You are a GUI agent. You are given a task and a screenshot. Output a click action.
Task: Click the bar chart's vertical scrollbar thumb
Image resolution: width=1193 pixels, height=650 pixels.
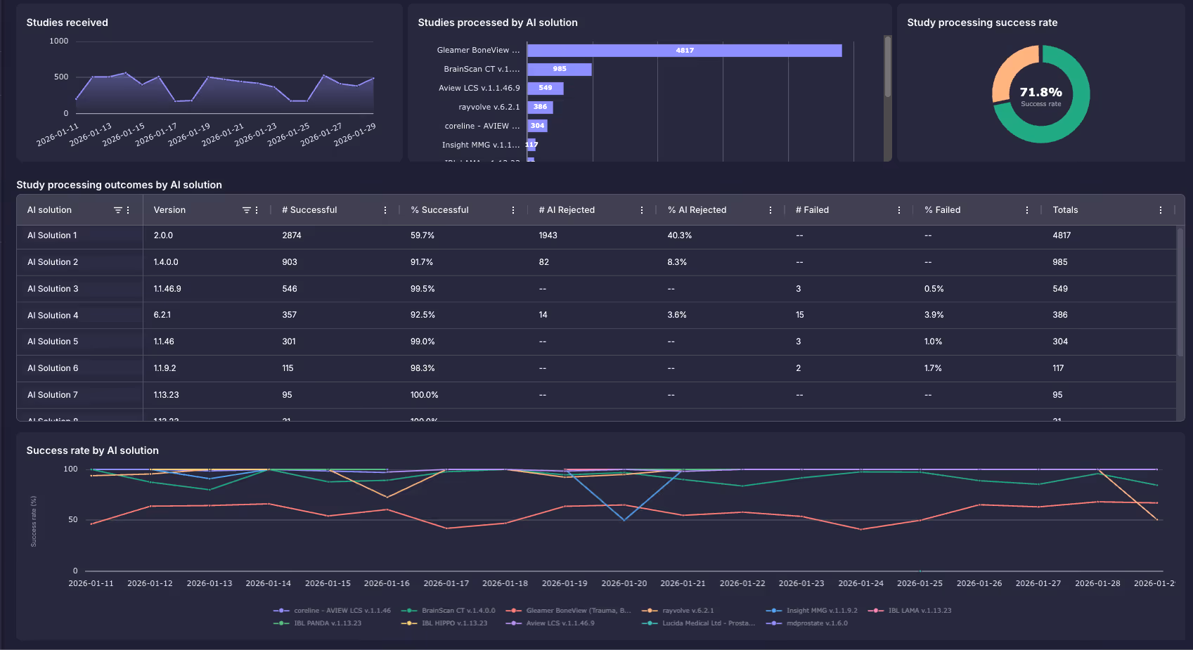pyautogui.click(x=888, y=67)
